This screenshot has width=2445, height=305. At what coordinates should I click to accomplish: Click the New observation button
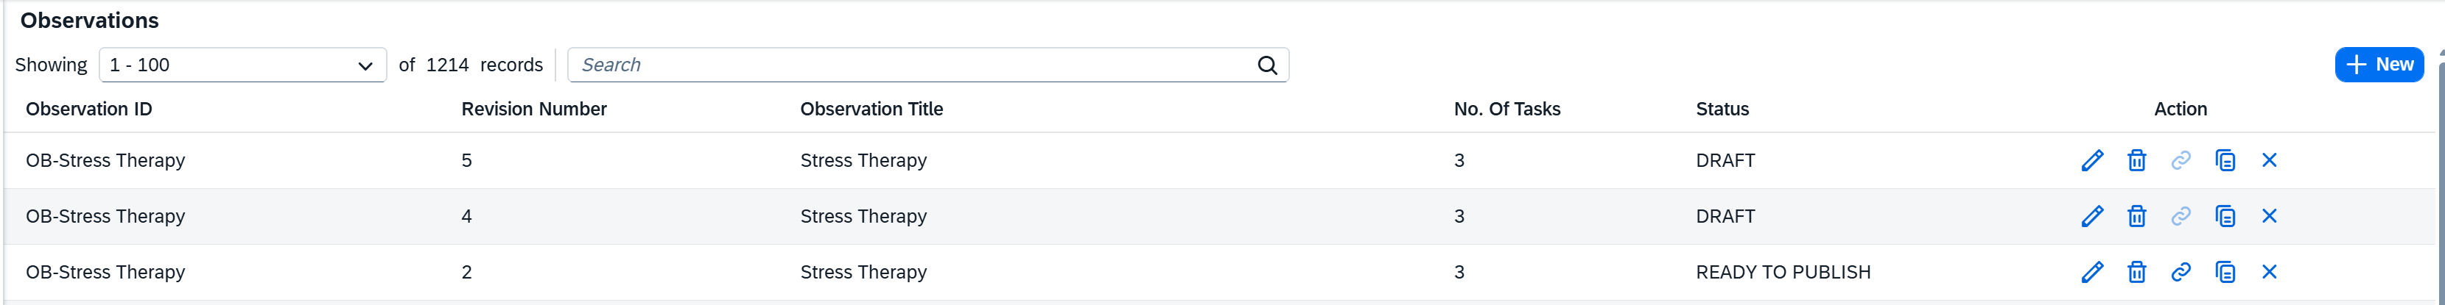pyautogui.click(x=2379, y=65)
